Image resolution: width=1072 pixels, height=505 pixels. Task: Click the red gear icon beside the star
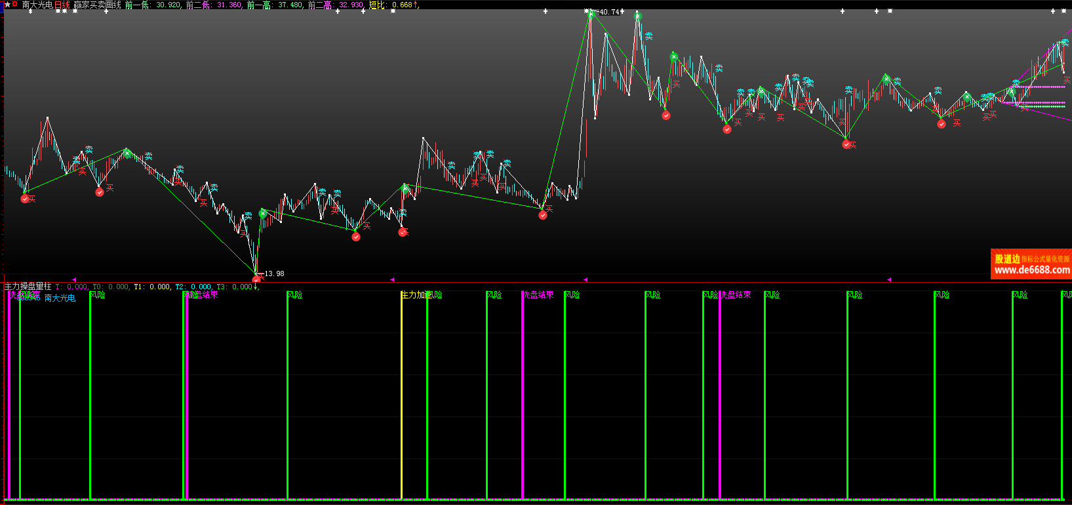pos(14,5)
